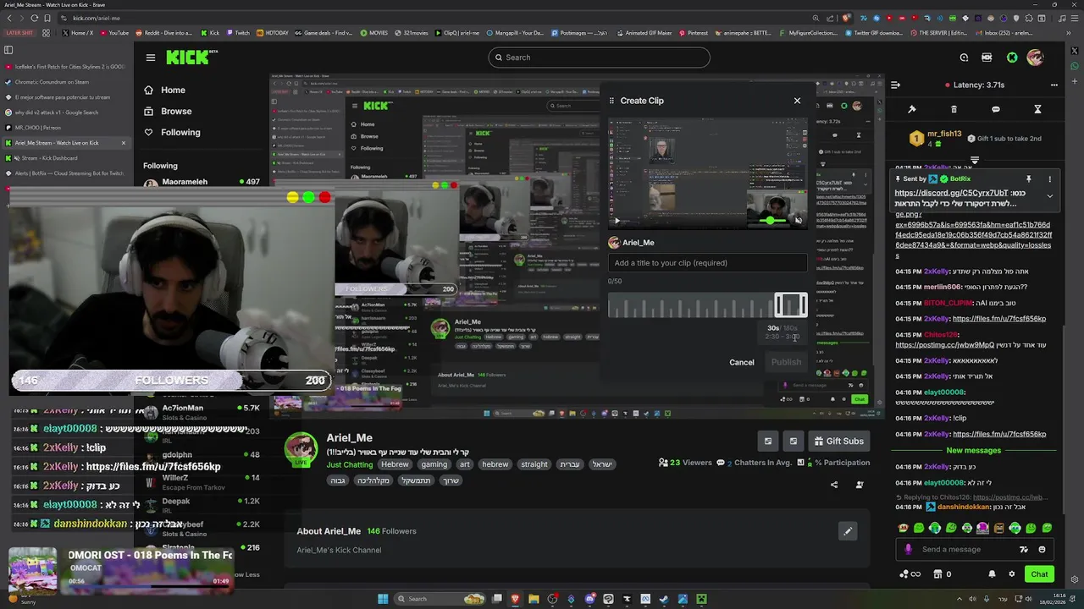This screenshot has height=609, width=1084.
Task: Open Maorameleh's channel in Following list
Action: click(202, 182)
